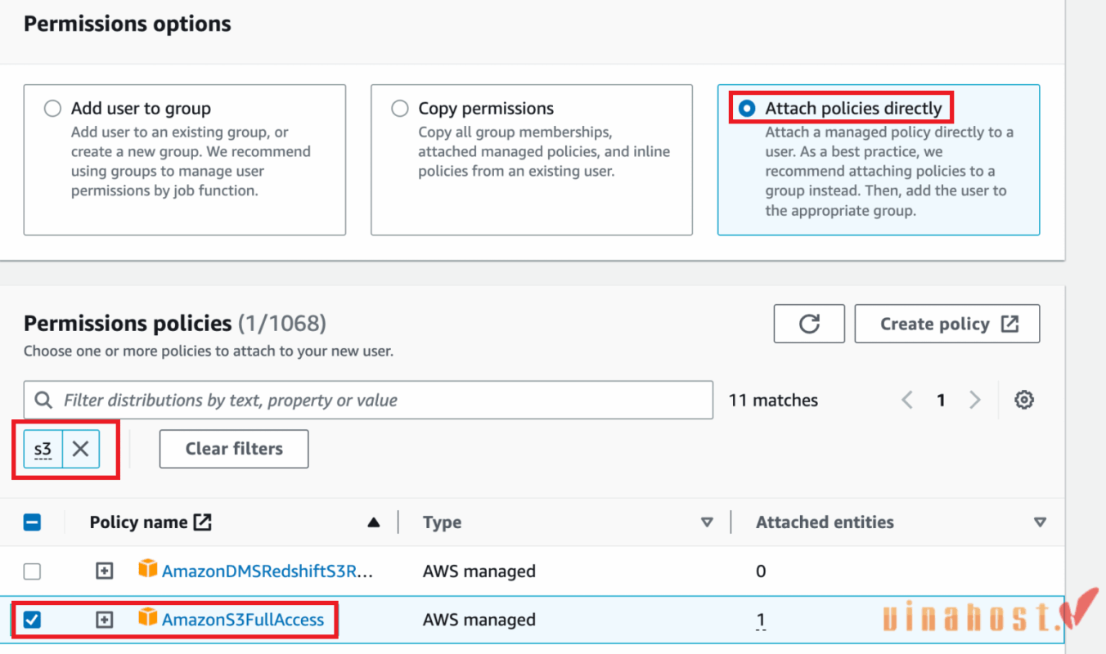Click the refresh policies icon button
The width and height of the screenshot is (1106, 654).
pos(809,324)
